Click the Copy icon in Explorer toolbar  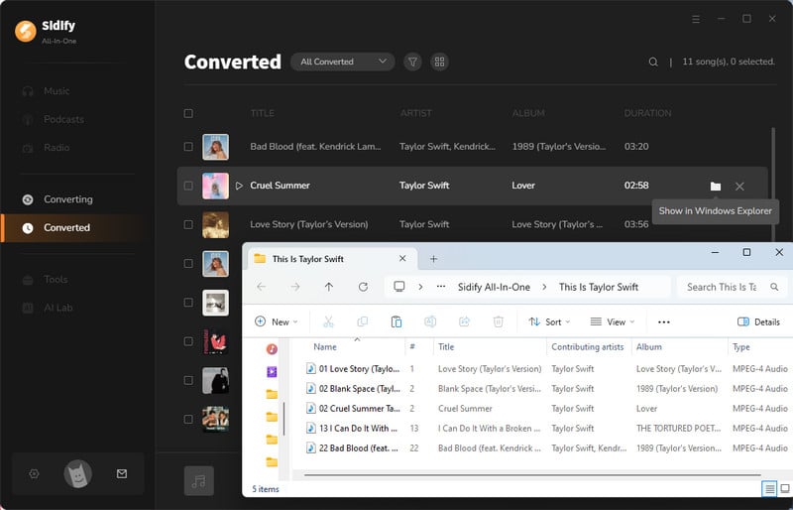[x=362, y=321]
